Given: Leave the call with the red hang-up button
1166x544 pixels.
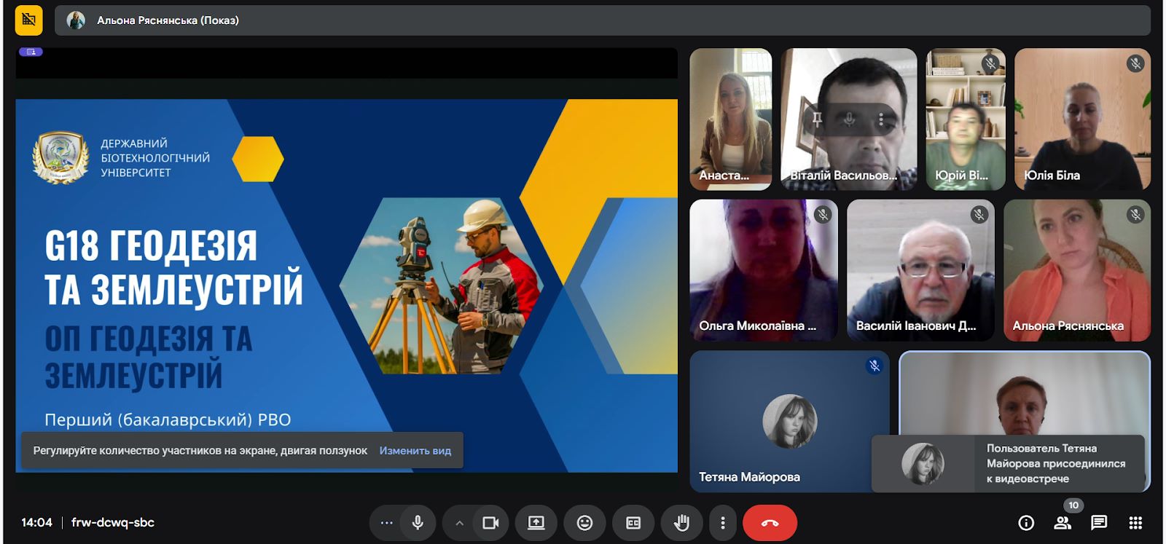Looking at the screenshot, I should (770, 523).
